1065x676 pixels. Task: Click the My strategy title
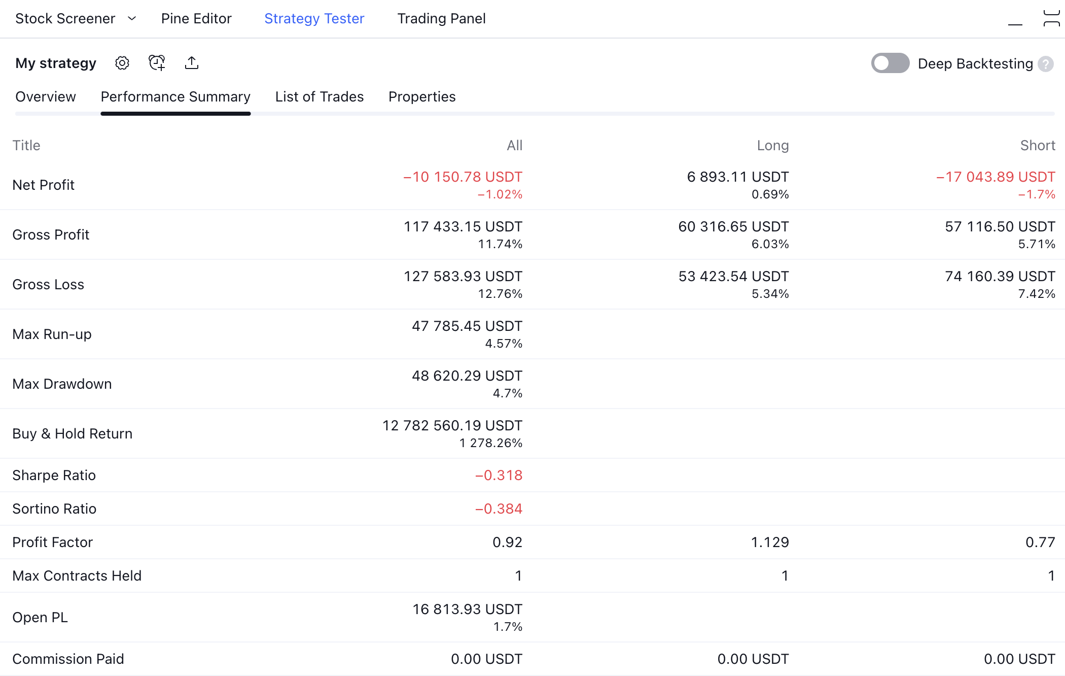click(56, 63)
